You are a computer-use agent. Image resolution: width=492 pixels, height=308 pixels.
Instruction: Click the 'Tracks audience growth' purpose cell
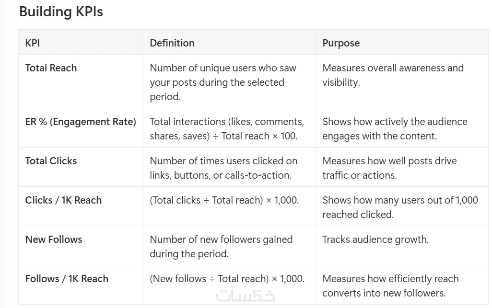375,240
